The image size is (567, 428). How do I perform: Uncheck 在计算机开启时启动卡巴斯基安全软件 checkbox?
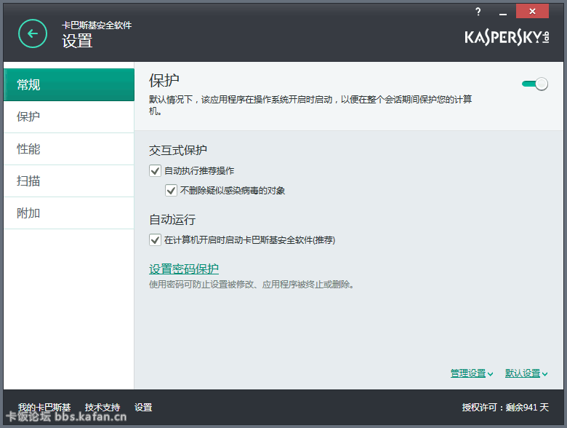tap(155, 239)
